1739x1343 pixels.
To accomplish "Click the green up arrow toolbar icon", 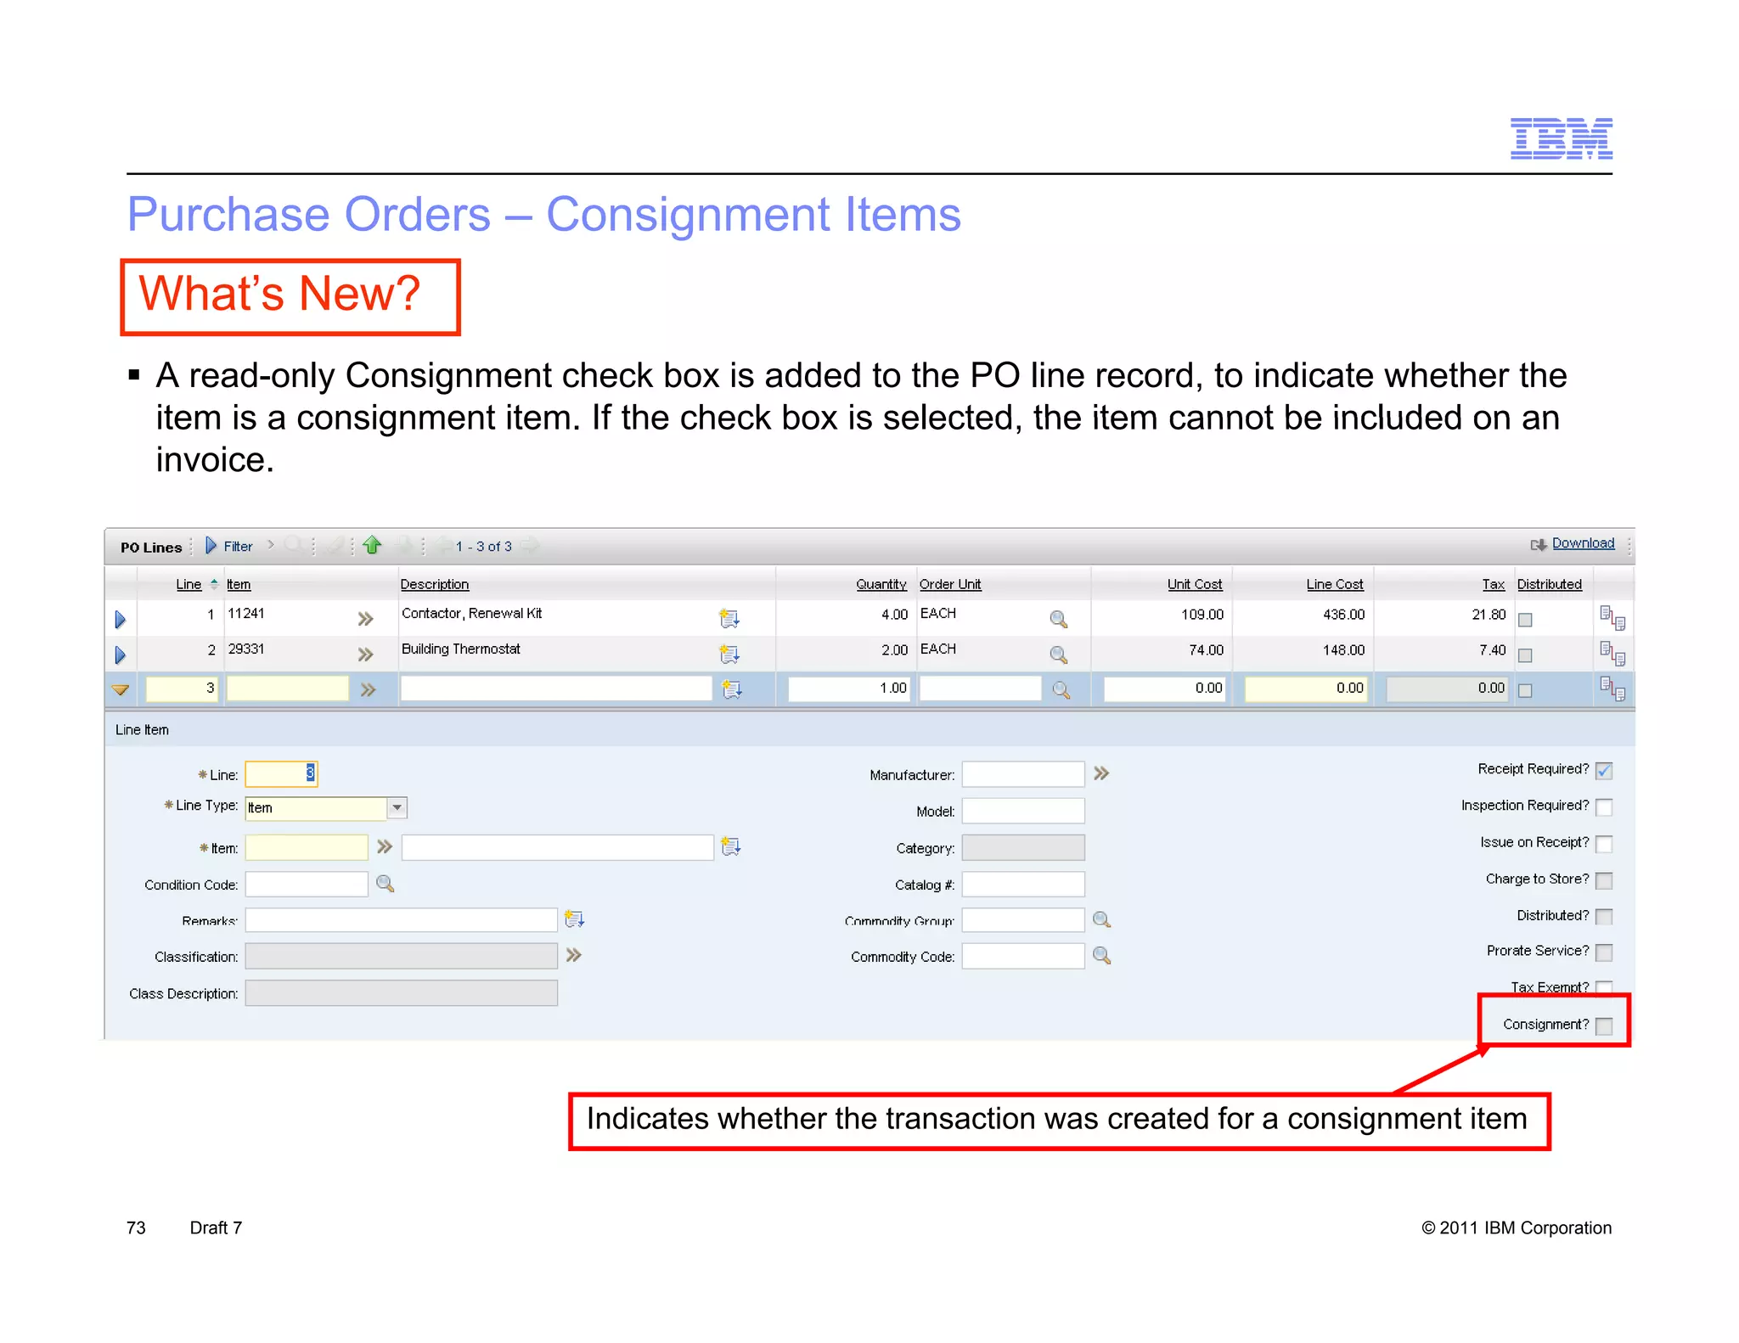I will click(x=372, y=545).
